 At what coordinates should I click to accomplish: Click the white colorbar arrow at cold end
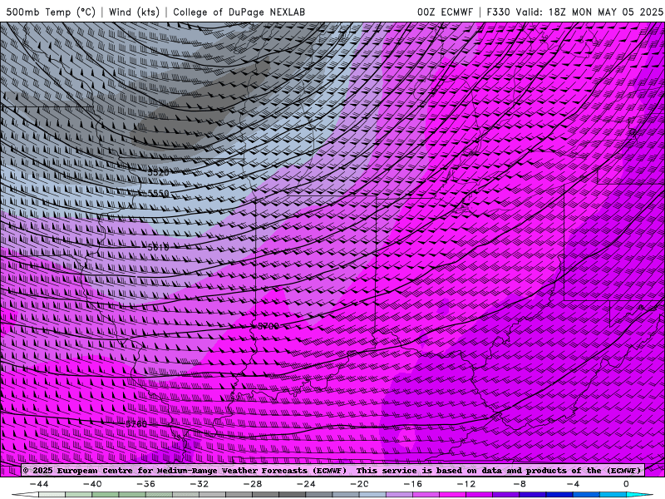[x=25, y=495]
